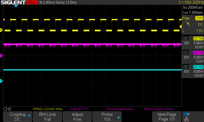Click the USB storage status icon
Viewport: 204px width, 122px height.
[187, 114]
